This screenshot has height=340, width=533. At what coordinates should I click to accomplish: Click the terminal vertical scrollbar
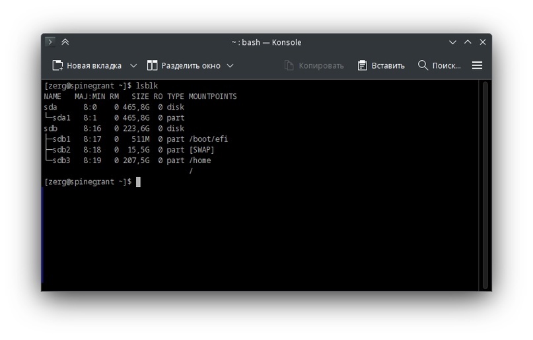click(x=485, y=186)
